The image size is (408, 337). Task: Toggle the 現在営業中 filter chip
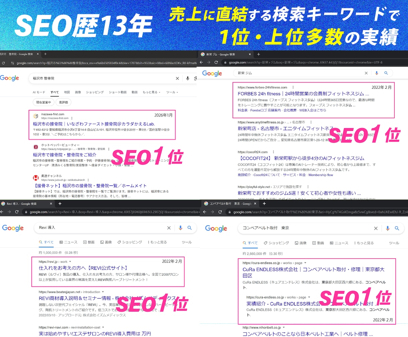point(44,102)
